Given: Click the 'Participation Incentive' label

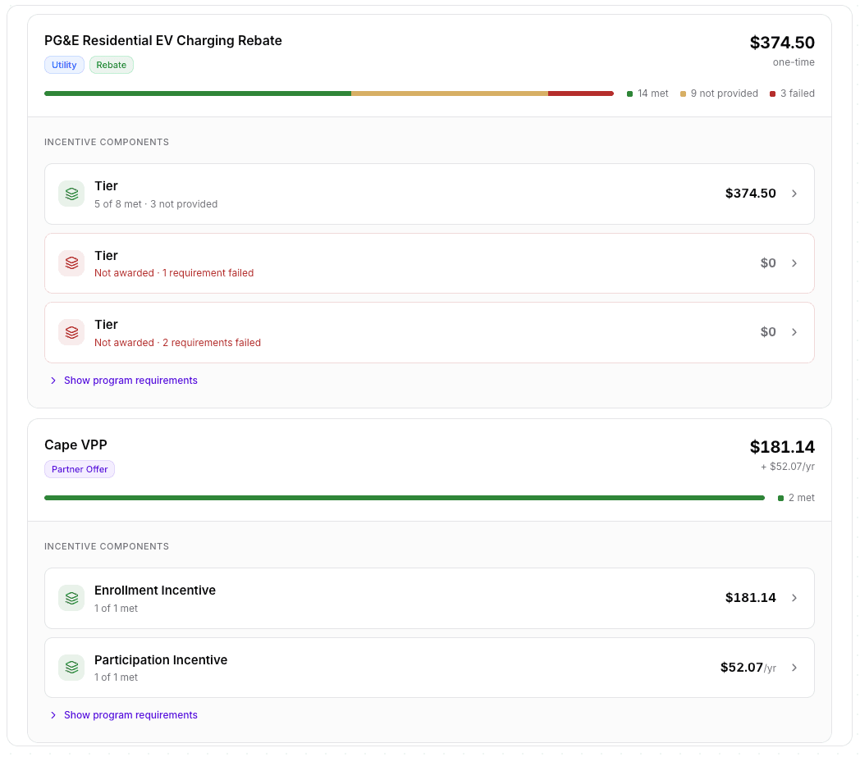Looking at the screenshot, I should point(161,660).
